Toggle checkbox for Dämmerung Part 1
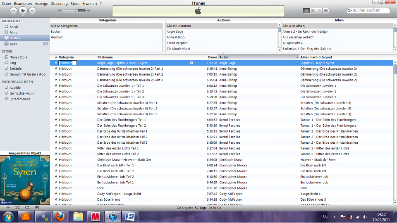The image size is (397, 223). click(x=56, y=69)
